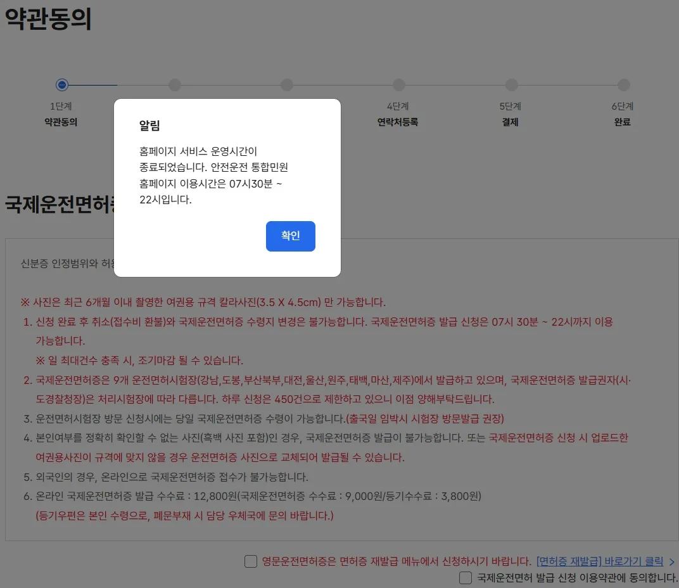Click item 3 text '운전면허시험장 방문 신청시에는'
The height and width of the screenshot is (588, 679).
263,419
